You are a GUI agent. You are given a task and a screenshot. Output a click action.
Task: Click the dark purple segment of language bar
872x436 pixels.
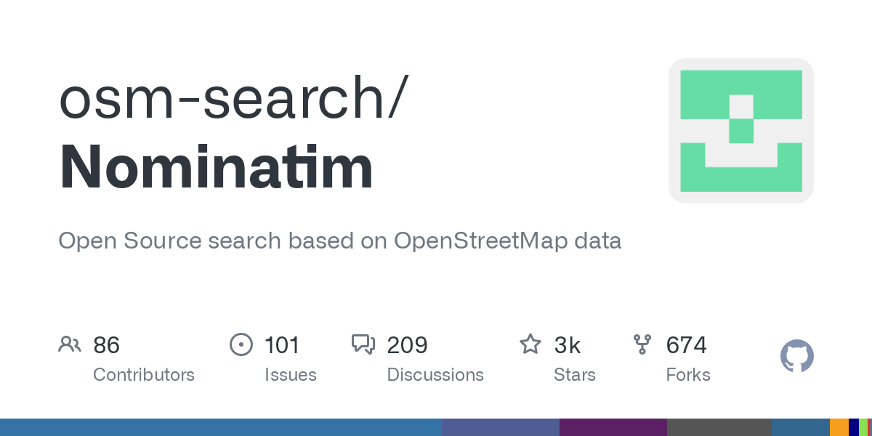tap(613, 427)
